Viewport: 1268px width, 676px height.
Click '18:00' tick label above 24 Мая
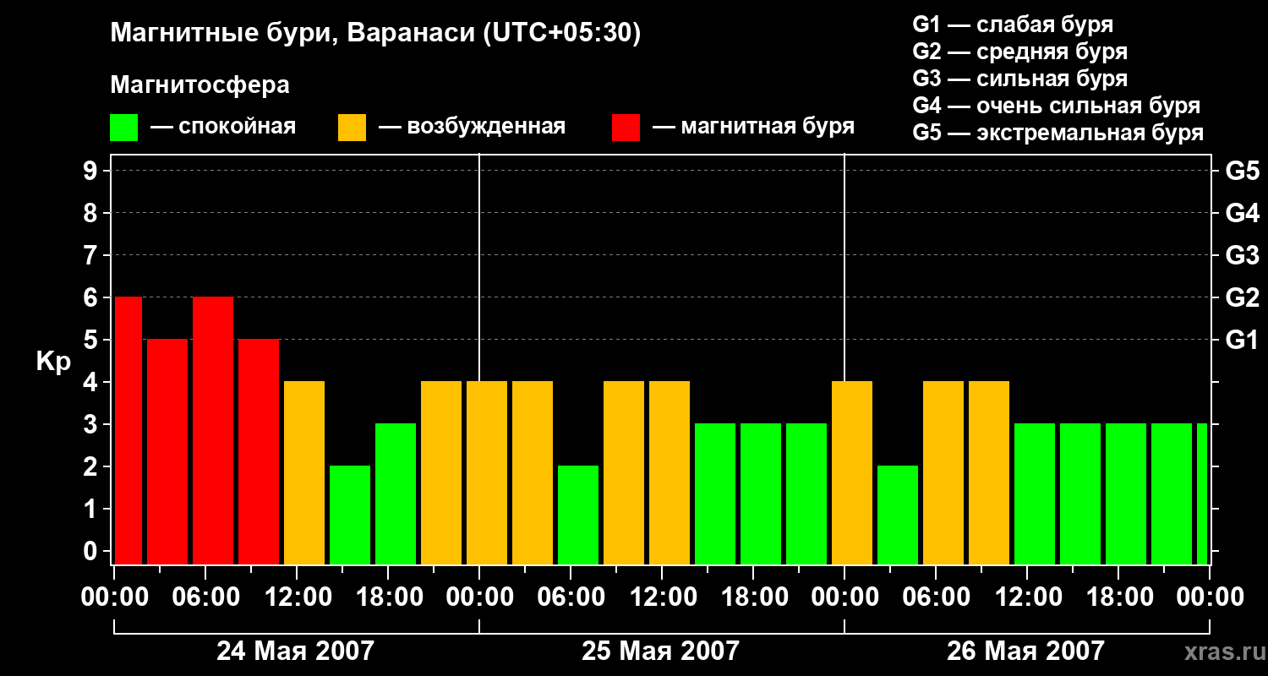[390, 597]
